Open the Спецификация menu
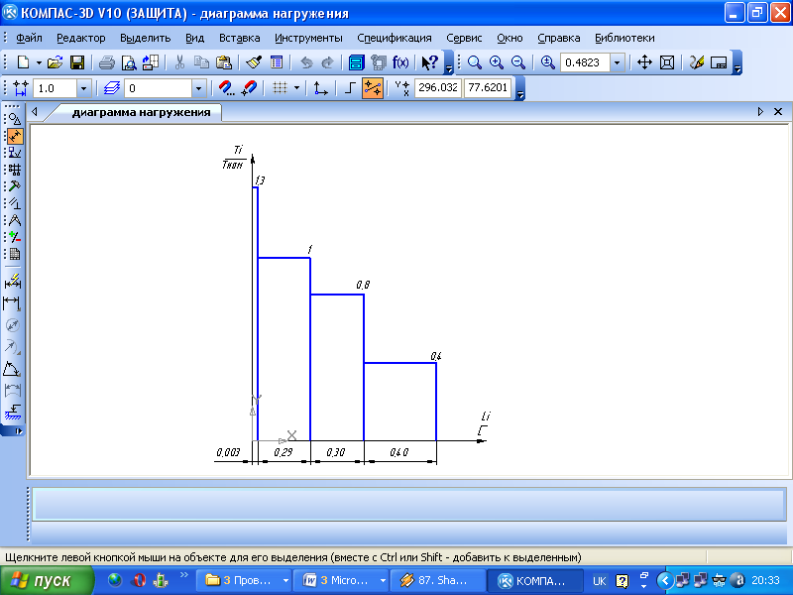Viewport: 793px width, 595px height. [395, 38]
